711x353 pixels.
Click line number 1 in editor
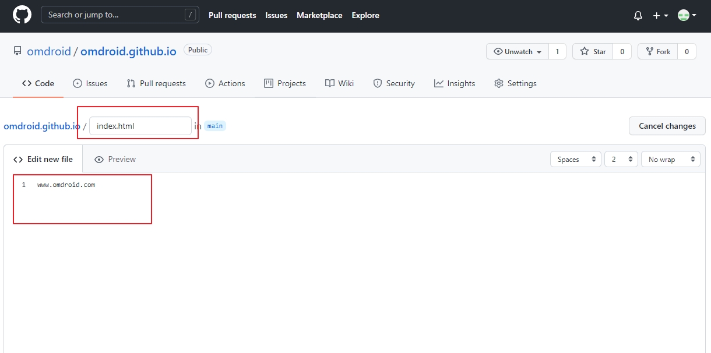pyautogui.click(x=24, y=185)
